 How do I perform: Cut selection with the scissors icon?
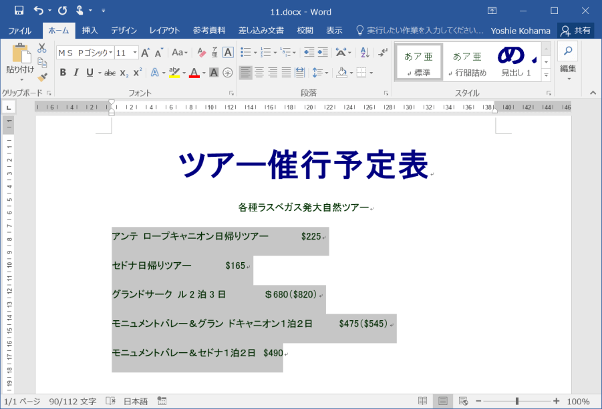point(42,48)
